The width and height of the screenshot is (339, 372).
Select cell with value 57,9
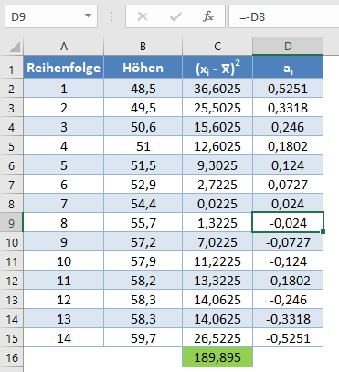143,261
